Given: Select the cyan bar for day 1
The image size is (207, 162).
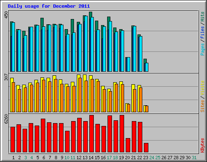Looking at the screenshot, I should (x=13, y=47).
